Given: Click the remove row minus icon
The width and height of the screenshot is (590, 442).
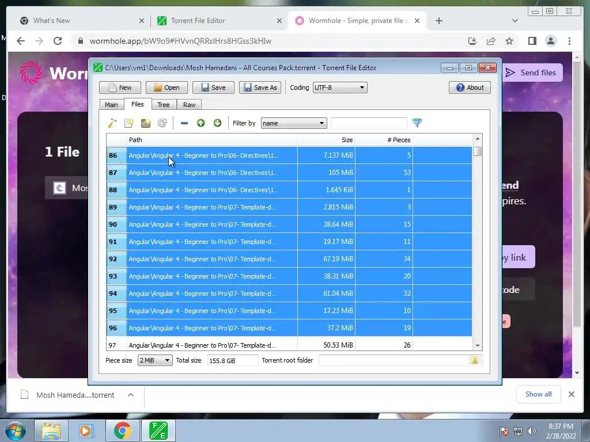Looking at the screenshot, I should [x=184, y=123].
